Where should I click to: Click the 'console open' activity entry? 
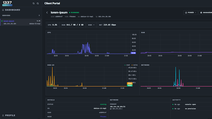tap(190, 104)
